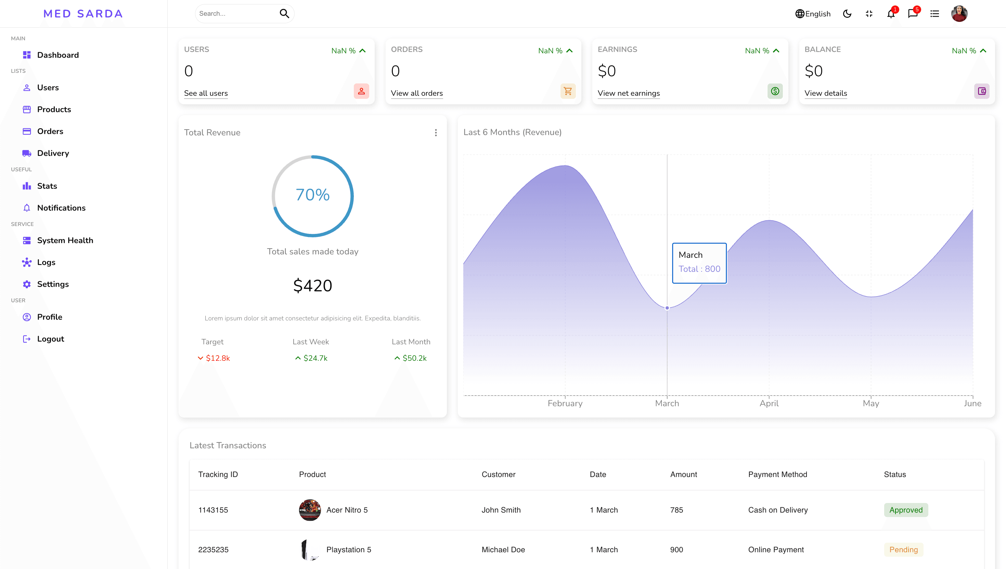This screenshot has width=1006, height=569.
Task: Go to Orders in the sidebar
Action: pos(50,131)
